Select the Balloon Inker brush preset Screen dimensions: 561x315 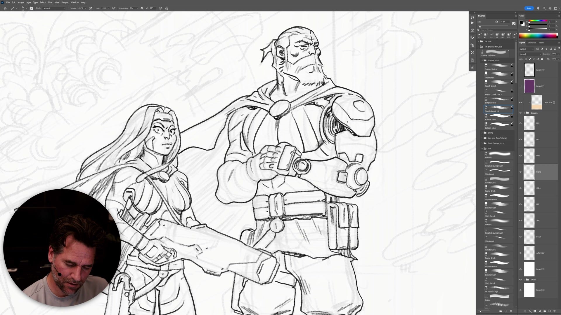coord(498,117)
